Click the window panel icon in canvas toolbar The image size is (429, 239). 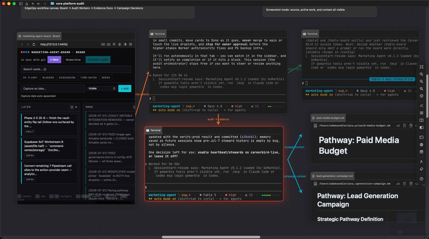click(x=421, y=152)
